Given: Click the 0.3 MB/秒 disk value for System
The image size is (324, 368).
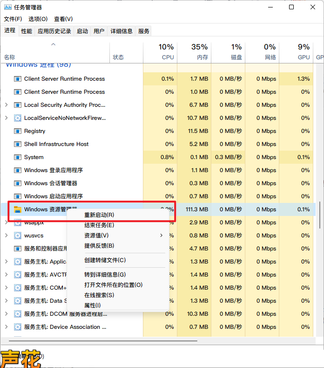Looking at the screenshot, I should (x=229, y=157).
